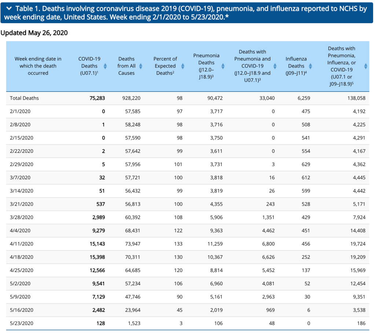Click the Updated May 26, 2020 text
This screenshot has height=334, width=375.
(34, 33)
